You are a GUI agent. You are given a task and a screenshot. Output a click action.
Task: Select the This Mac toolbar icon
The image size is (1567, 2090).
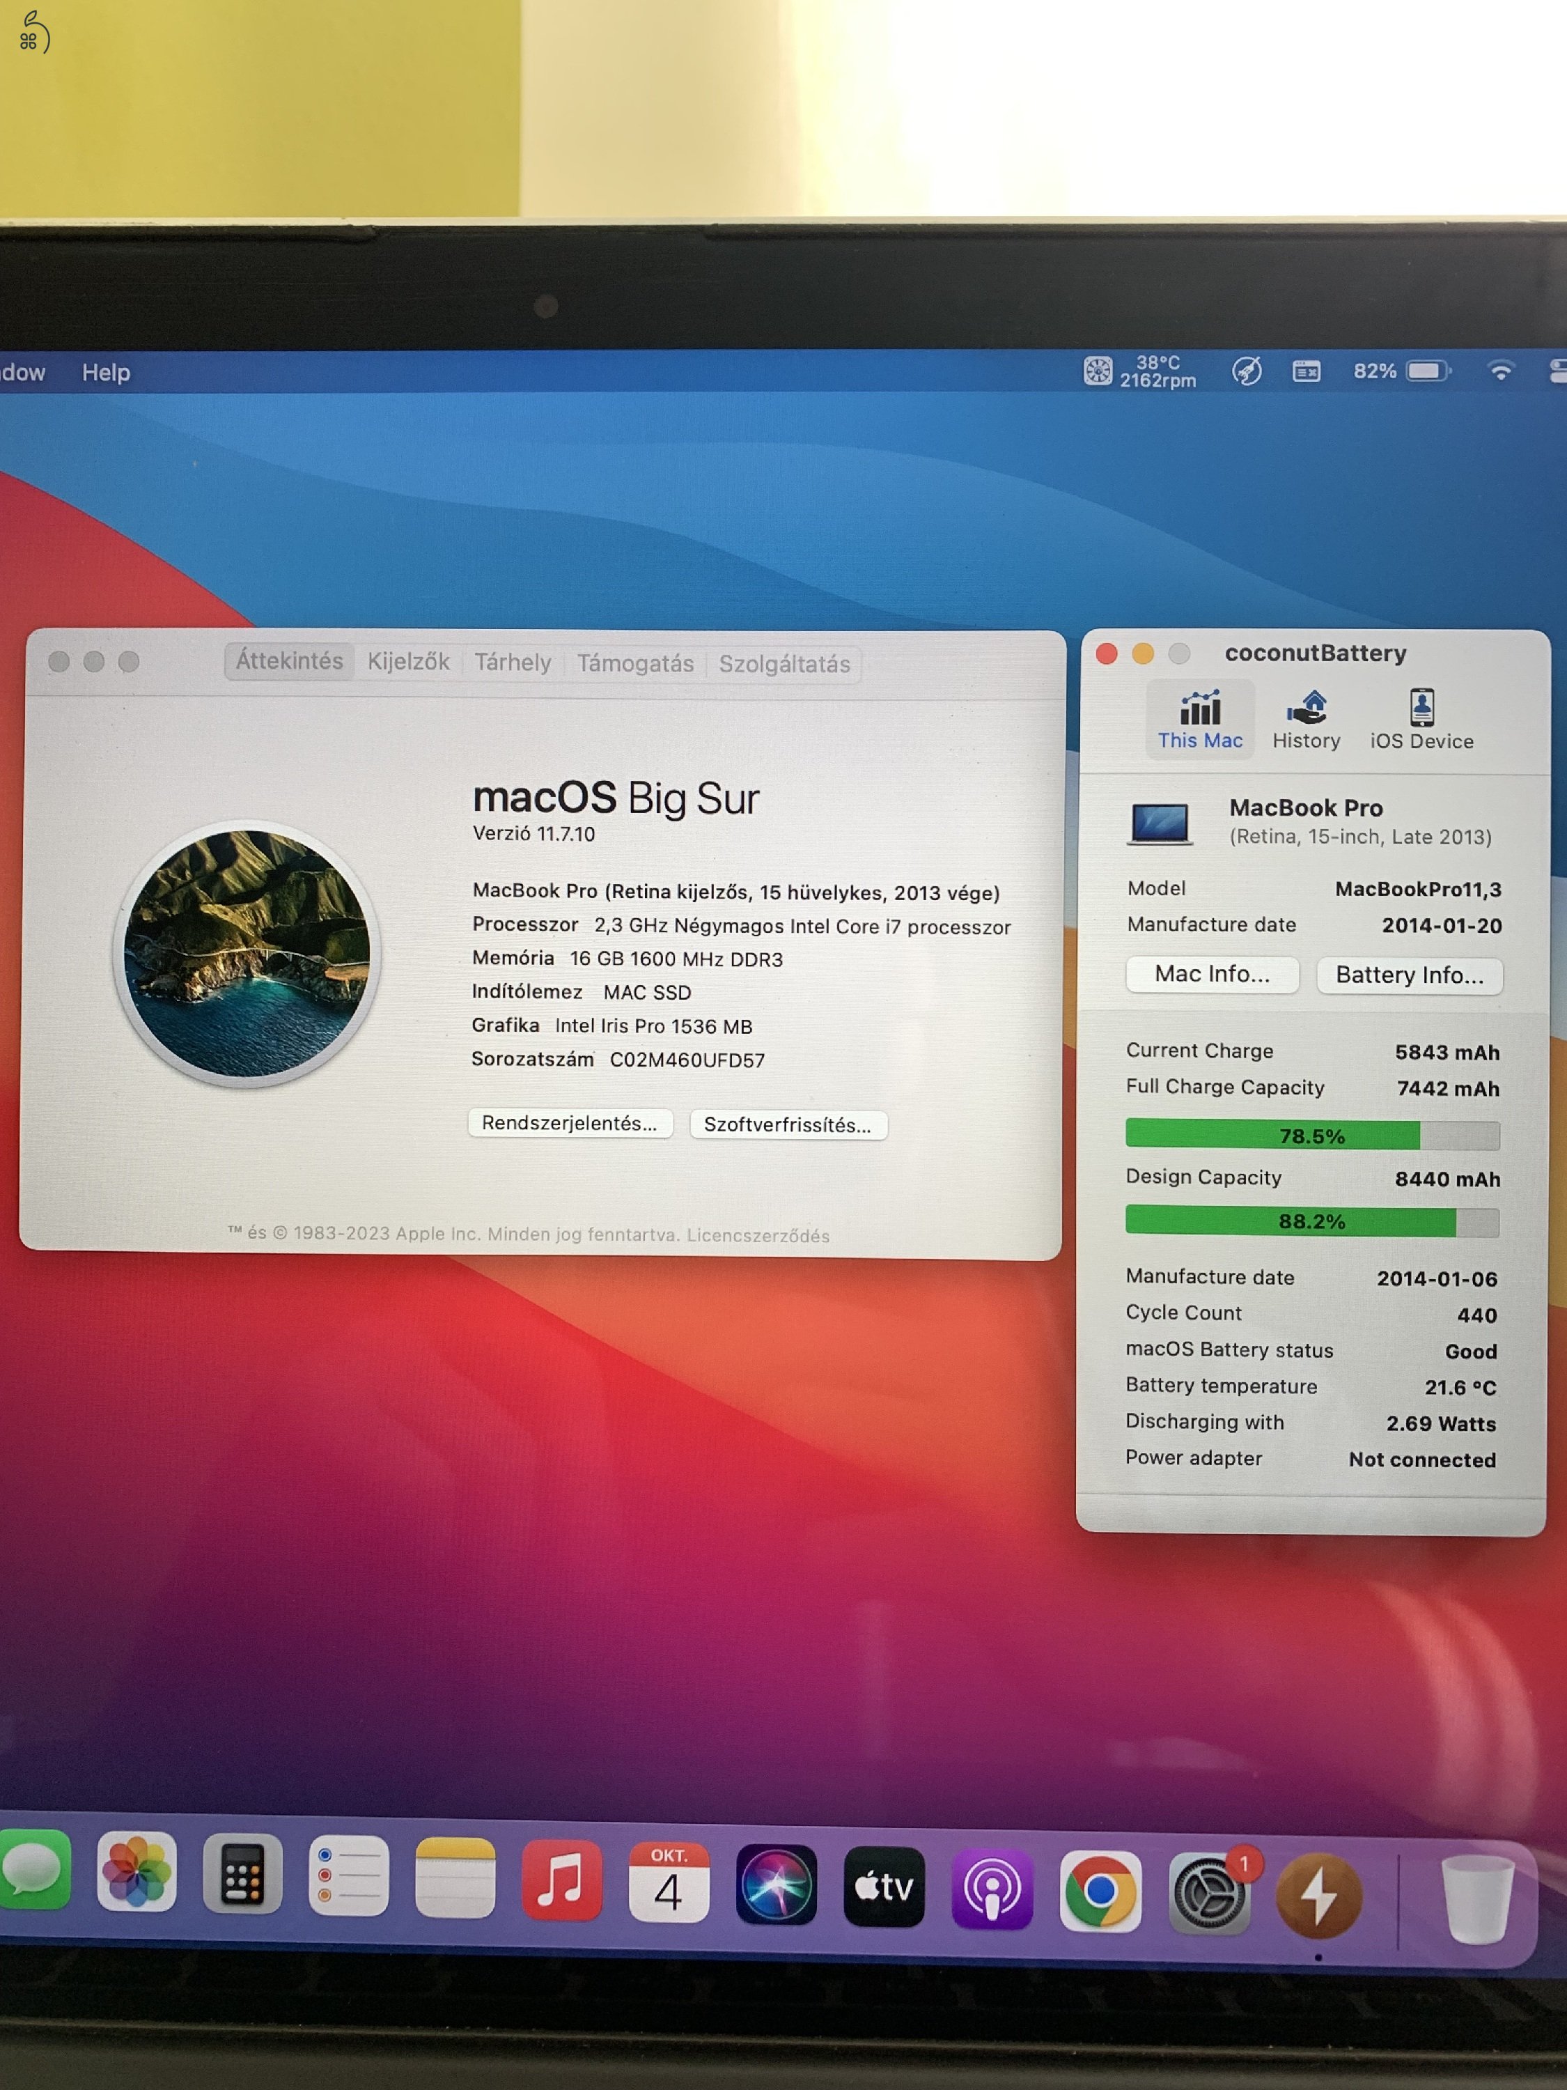point(1199,720)
